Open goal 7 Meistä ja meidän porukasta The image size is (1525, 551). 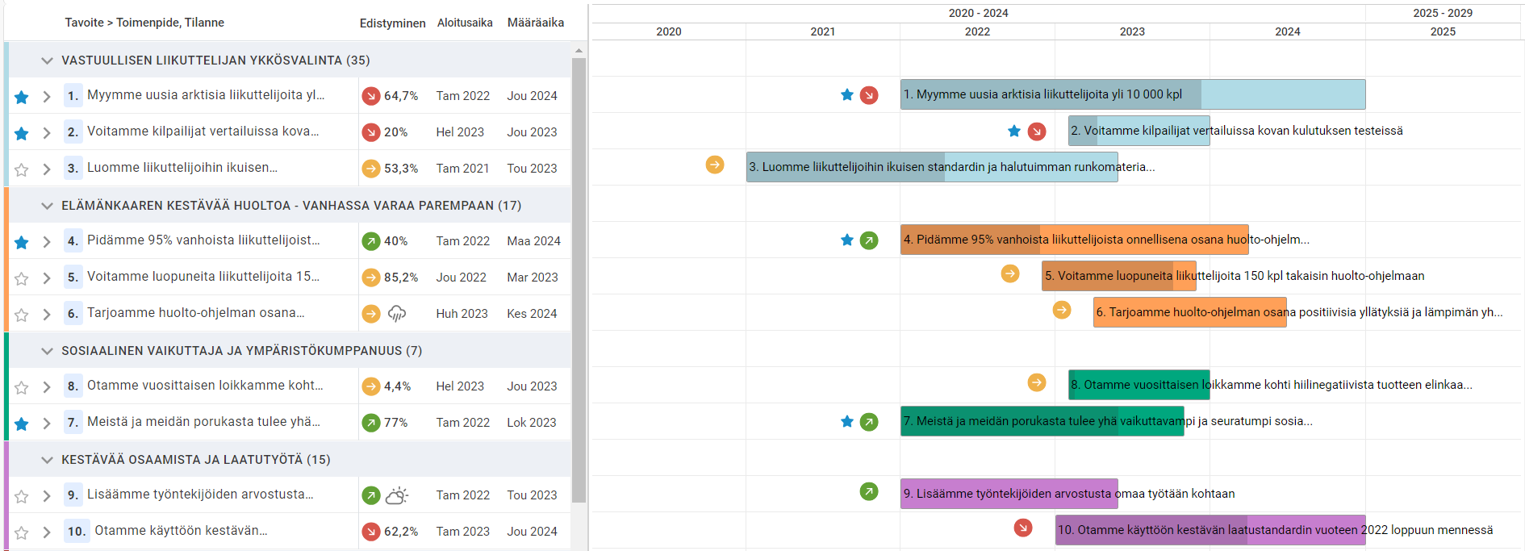point(203,422)
